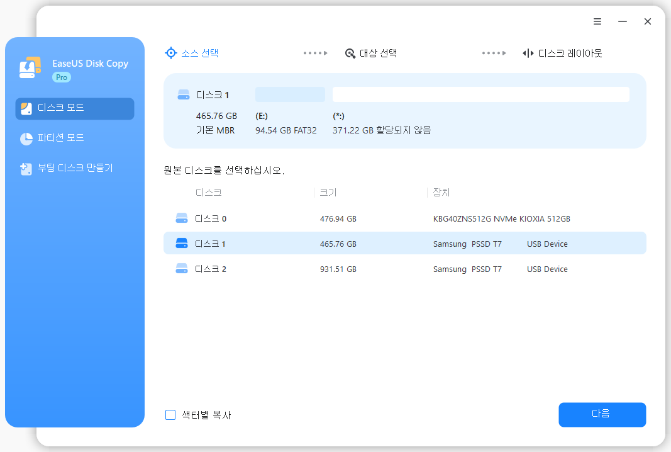671x452 pixels.
Task: Open the hamburger menu at top right
Action: [597, 21]
